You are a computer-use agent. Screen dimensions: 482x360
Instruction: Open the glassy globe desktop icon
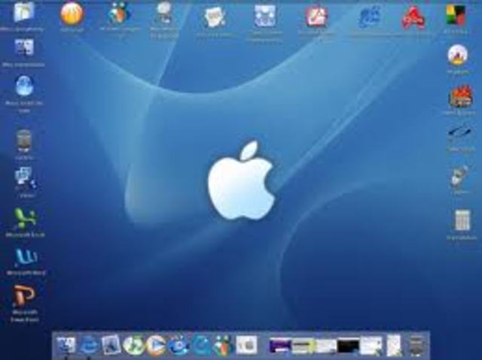[x=25, y=86]
